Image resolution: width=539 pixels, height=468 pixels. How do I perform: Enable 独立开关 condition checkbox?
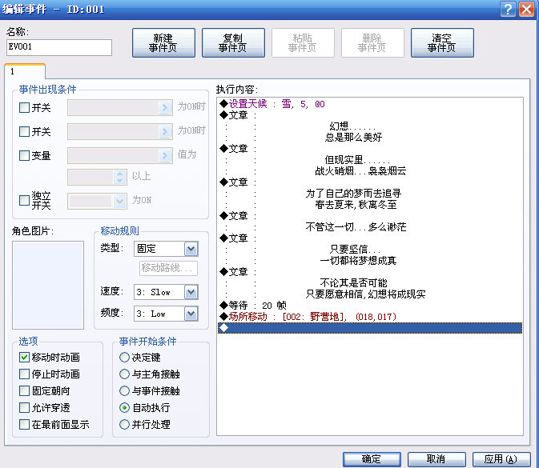[x=24, y=200]
